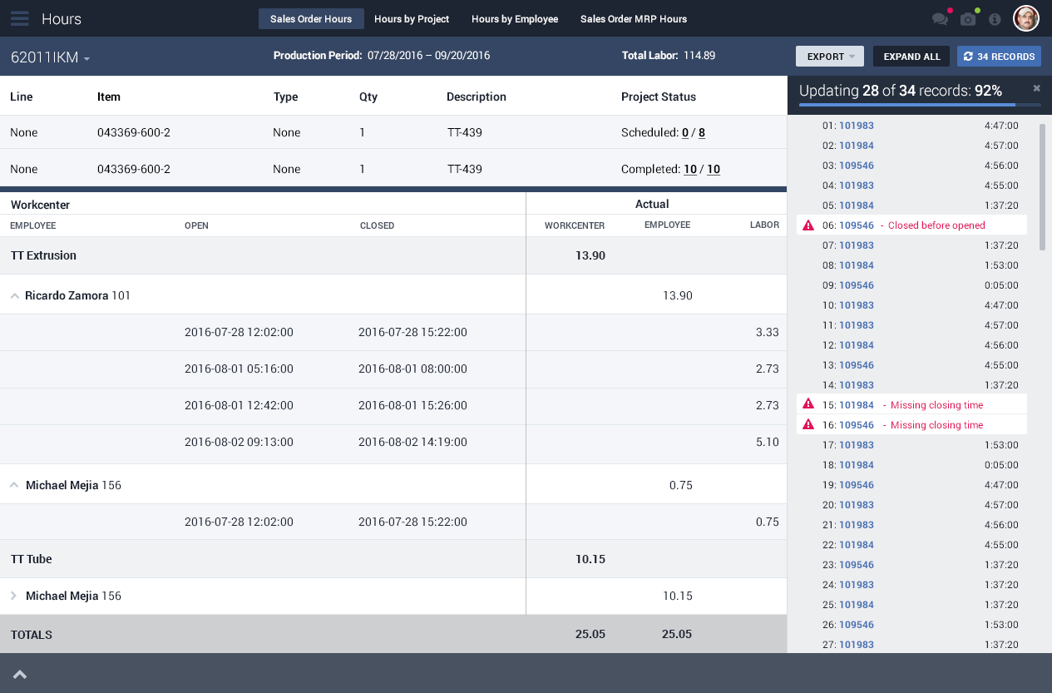The height and width of the screenshot is (693, 1052).
Task: Click warning icon on record 15
Action: [x=808, y=405]
